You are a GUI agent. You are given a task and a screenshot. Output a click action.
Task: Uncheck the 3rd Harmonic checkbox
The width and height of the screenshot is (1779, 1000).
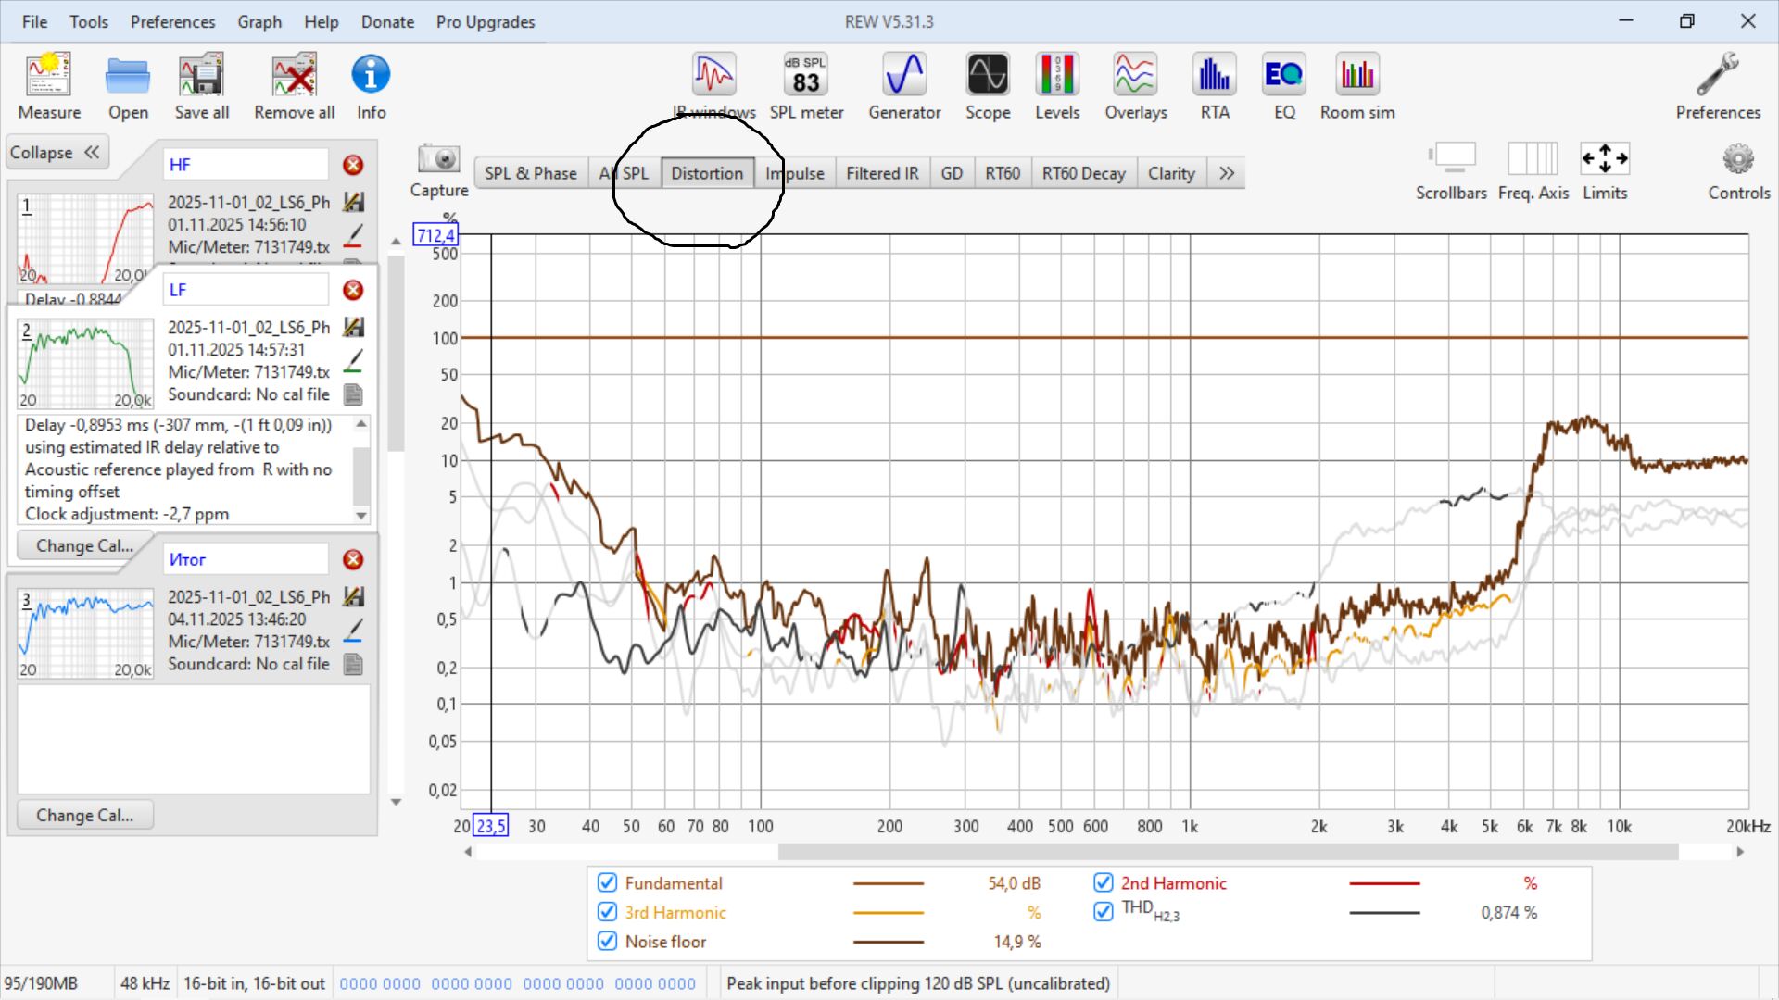click(608, 912)
